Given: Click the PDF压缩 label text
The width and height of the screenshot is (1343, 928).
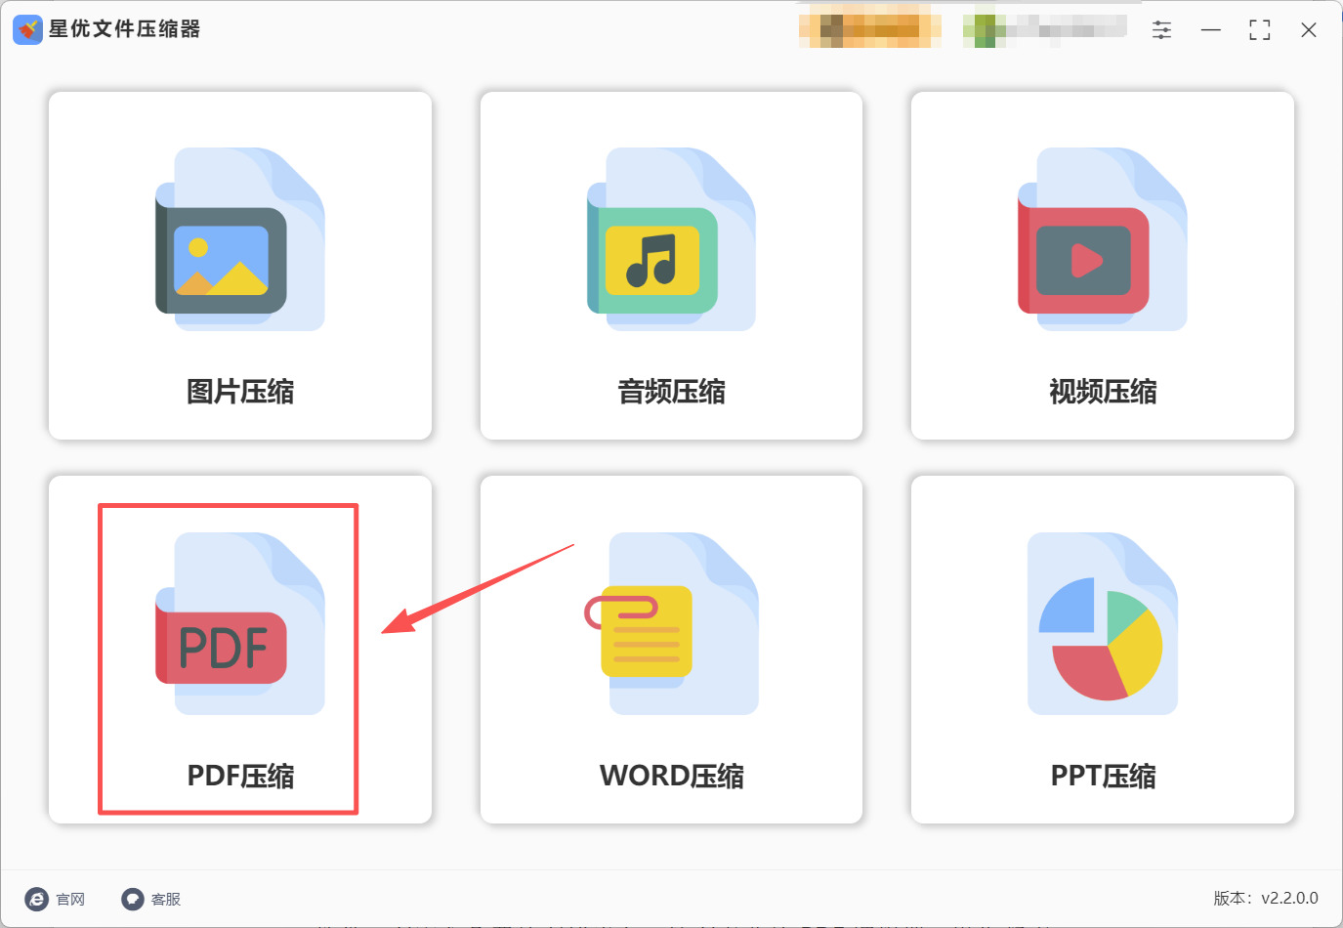Looking at the screenshot, I should pos(240,776).
